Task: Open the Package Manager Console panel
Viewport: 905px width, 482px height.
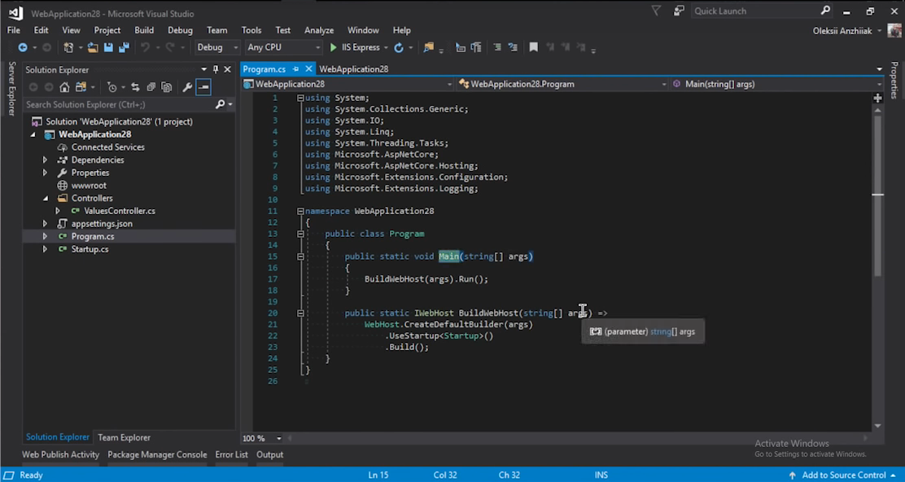Action: click(157, 455)
